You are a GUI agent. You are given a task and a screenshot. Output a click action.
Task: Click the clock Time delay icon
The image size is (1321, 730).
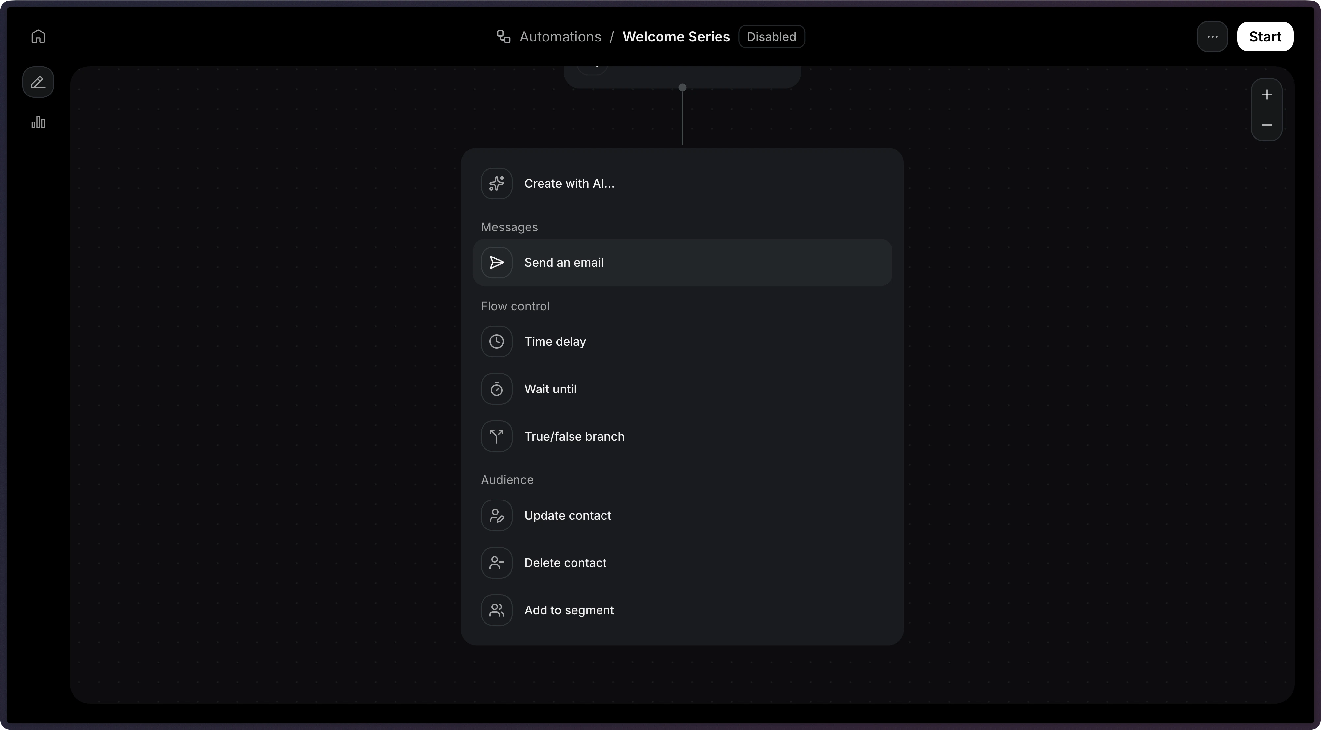(x=496, y=341)
